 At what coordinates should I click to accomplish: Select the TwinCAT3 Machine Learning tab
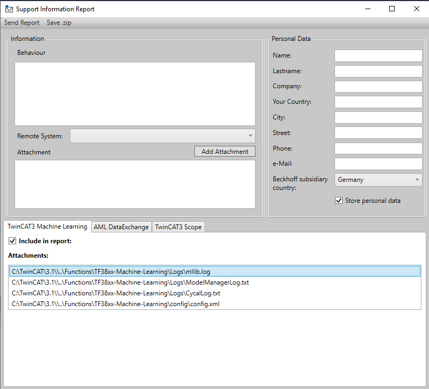(x=47, y=227)
